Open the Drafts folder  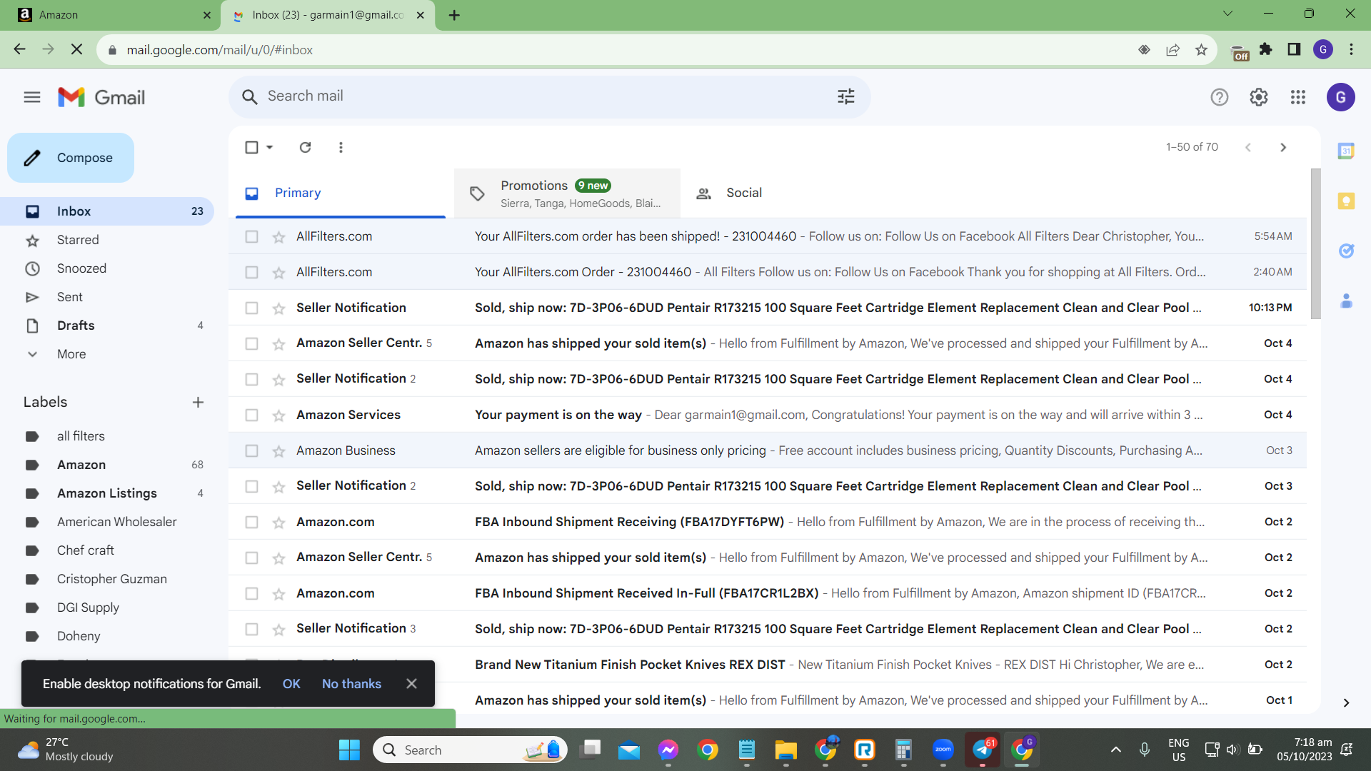(x=76, y=326)
